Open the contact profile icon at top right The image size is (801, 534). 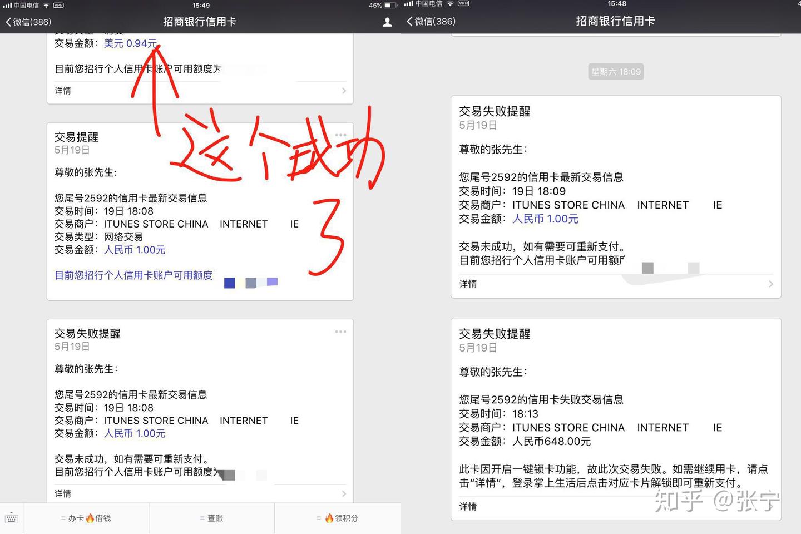(x=387, y=22)
